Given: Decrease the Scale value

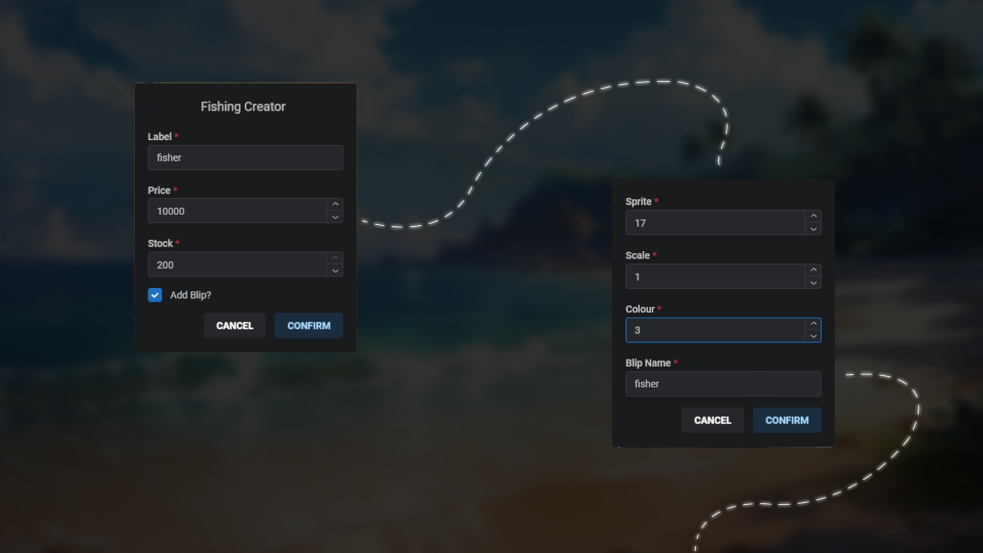Looking at the screenshot, I should pos(814,284).
